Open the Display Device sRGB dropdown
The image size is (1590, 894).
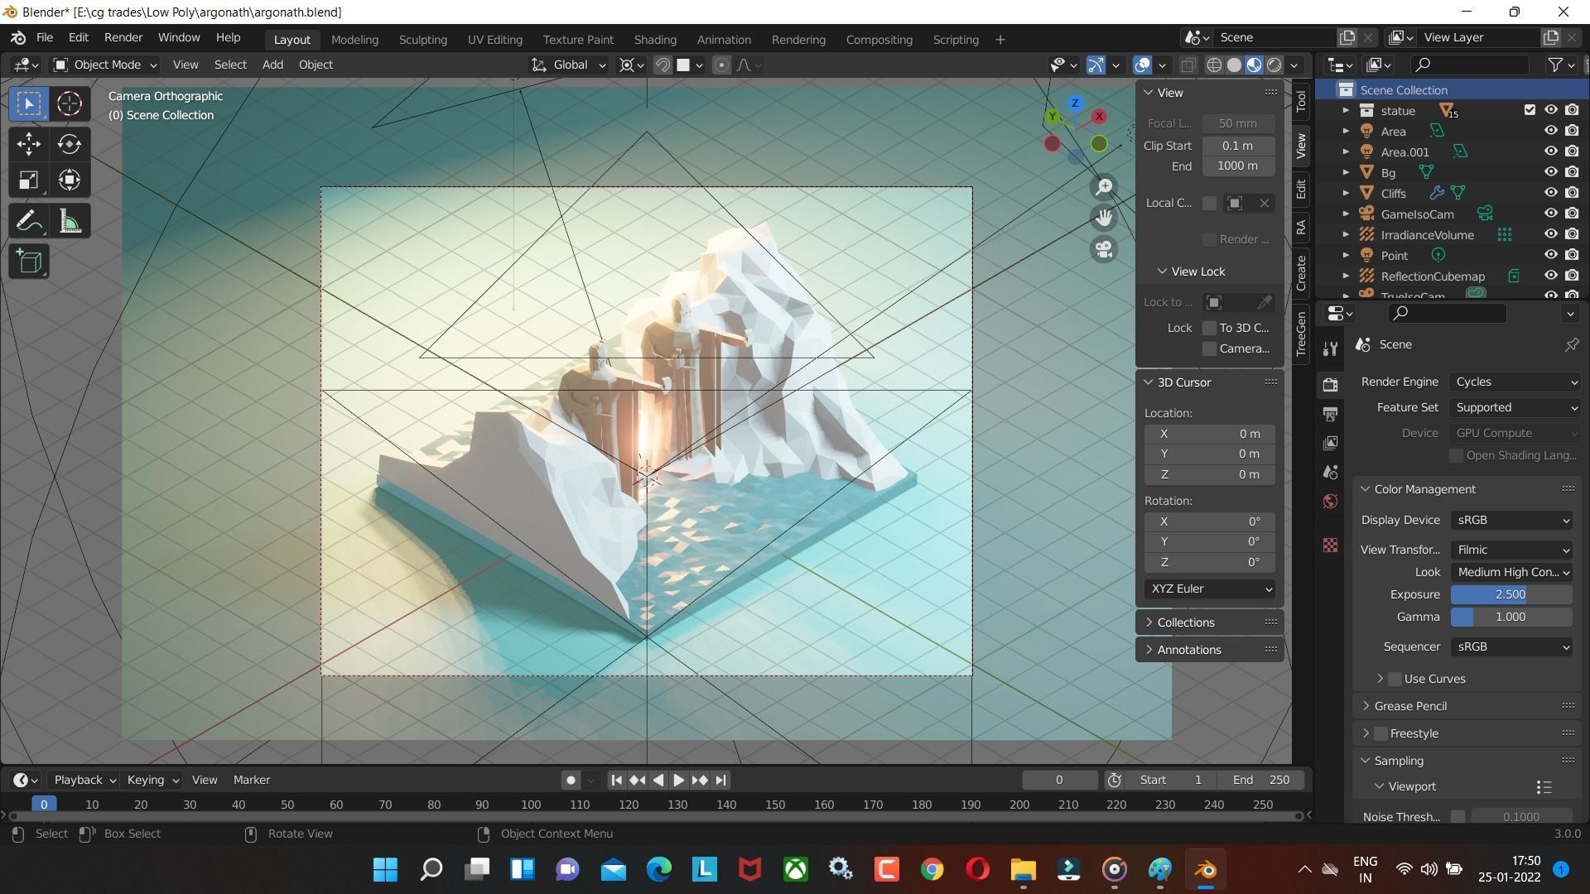[1512, 520]
